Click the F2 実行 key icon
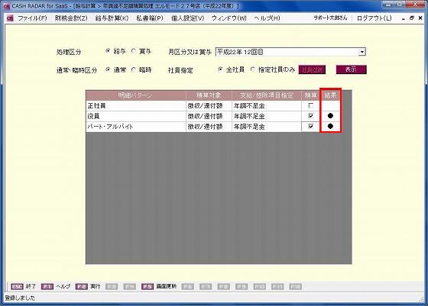The width and height of the screenshot is (428, 306). click(81, 287)
